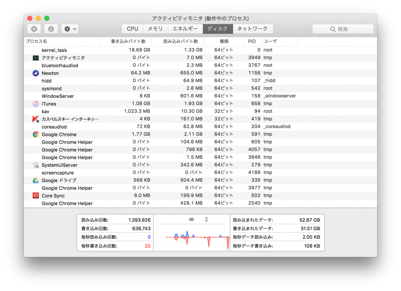The image size is (401, 291).
Task: Sort by 種類 column header
Action: pyautogui.click(x=224, y=41)
